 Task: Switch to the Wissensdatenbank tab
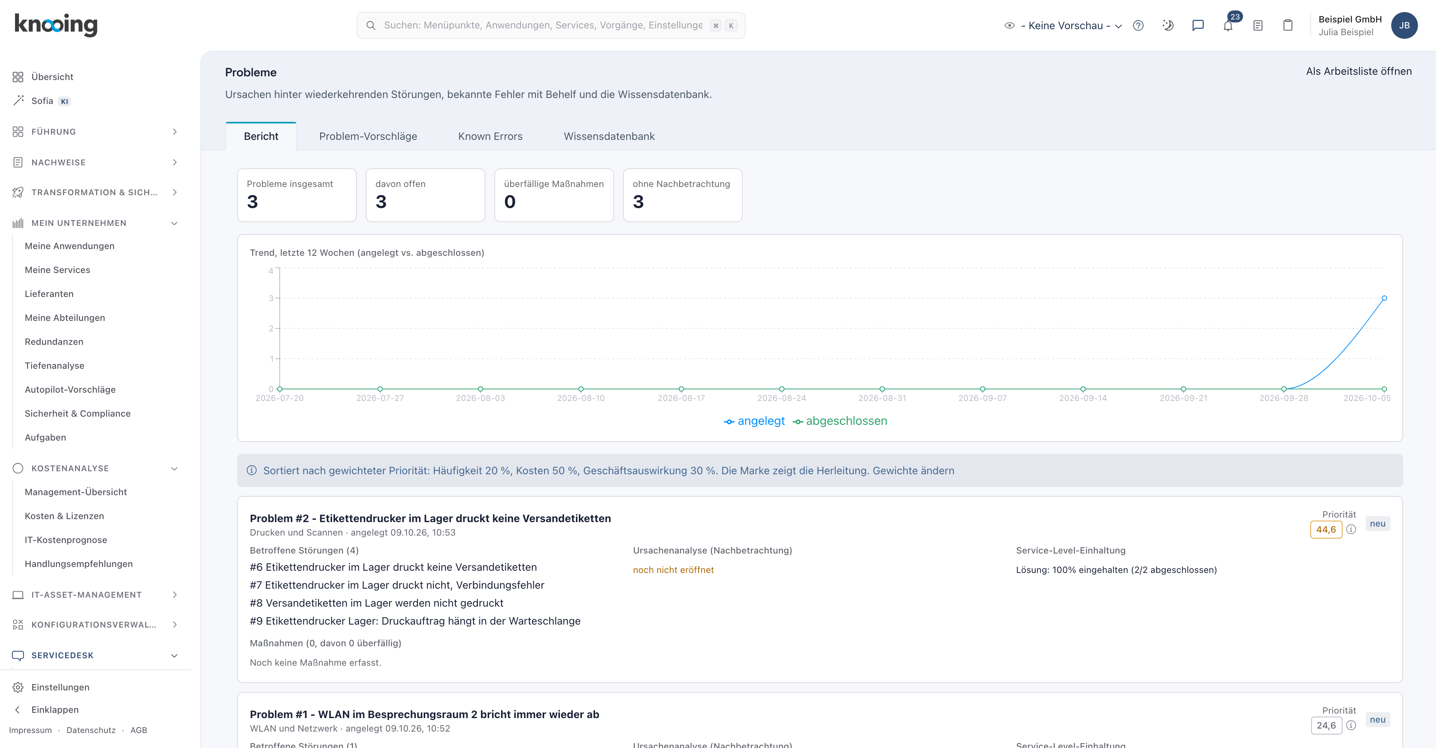[x=609, y=137]
